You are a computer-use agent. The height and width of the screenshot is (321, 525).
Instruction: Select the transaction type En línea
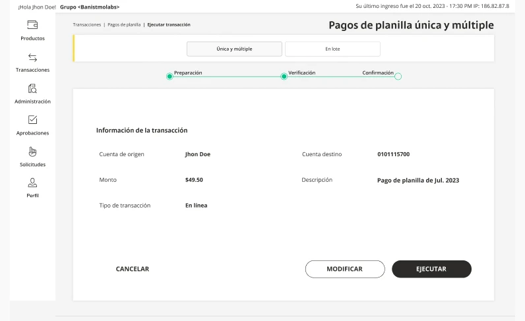pyautogui.click(x=196, y=206)
